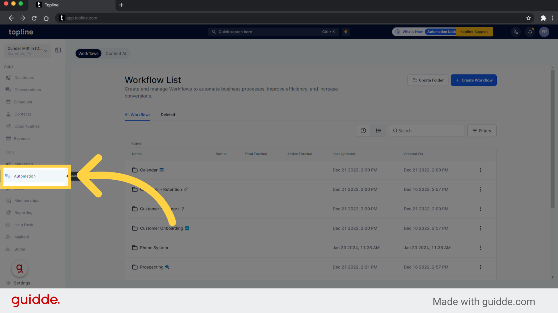
Task: Click the Conversations icon in sidebar
Action: click(x=8, y=90)
